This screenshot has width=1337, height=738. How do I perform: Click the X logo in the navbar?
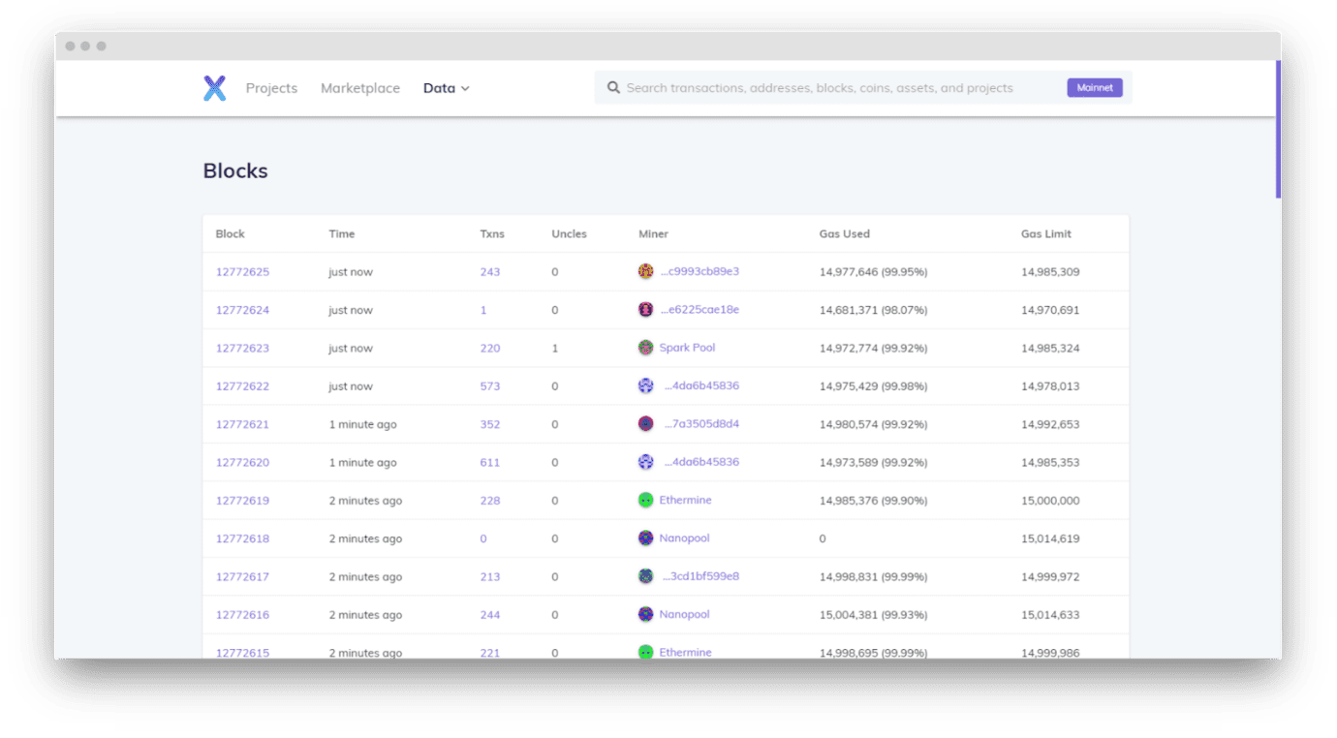pyautogui.click(x=214, y=88)
